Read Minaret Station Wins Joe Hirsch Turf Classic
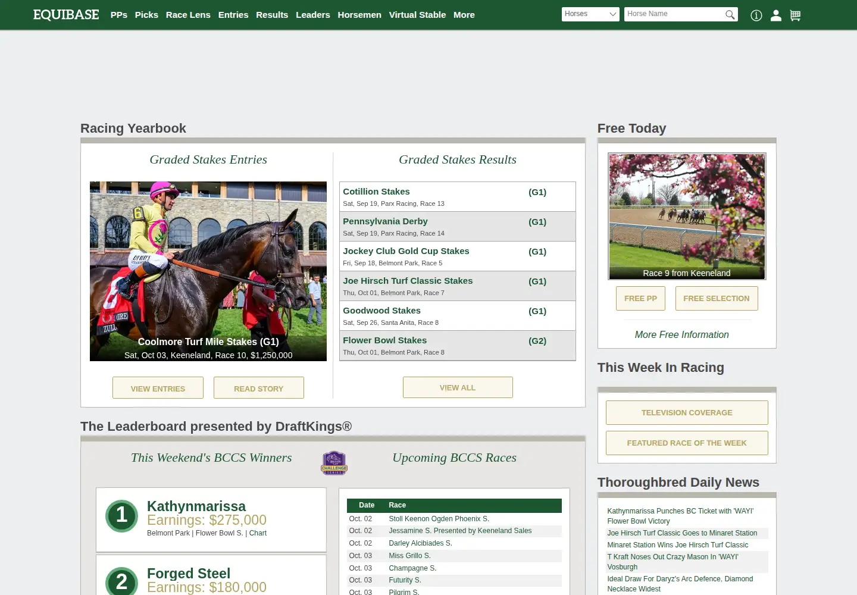 [x=677, y=545]
